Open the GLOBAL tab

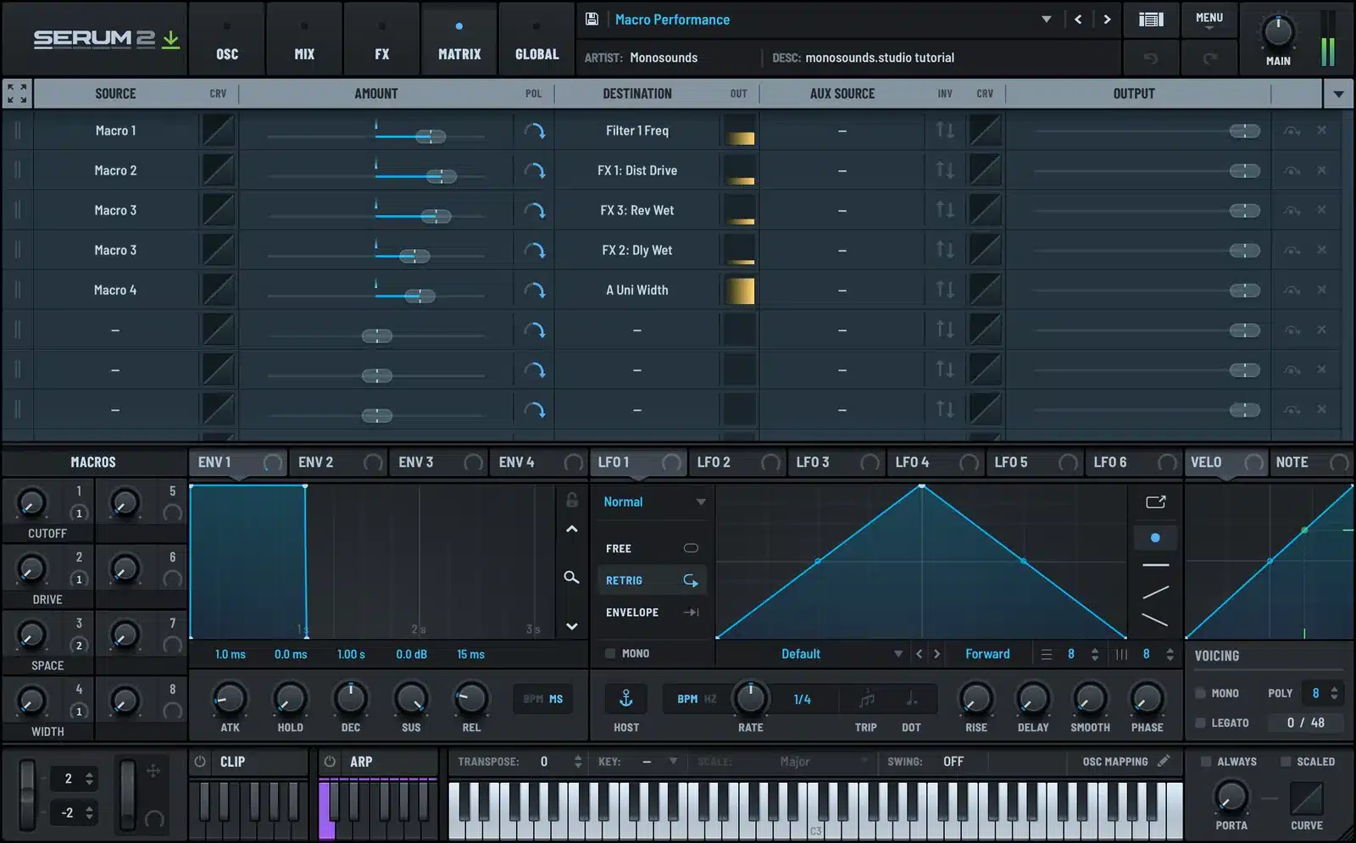pyautogui.click(x=536, y=39)
